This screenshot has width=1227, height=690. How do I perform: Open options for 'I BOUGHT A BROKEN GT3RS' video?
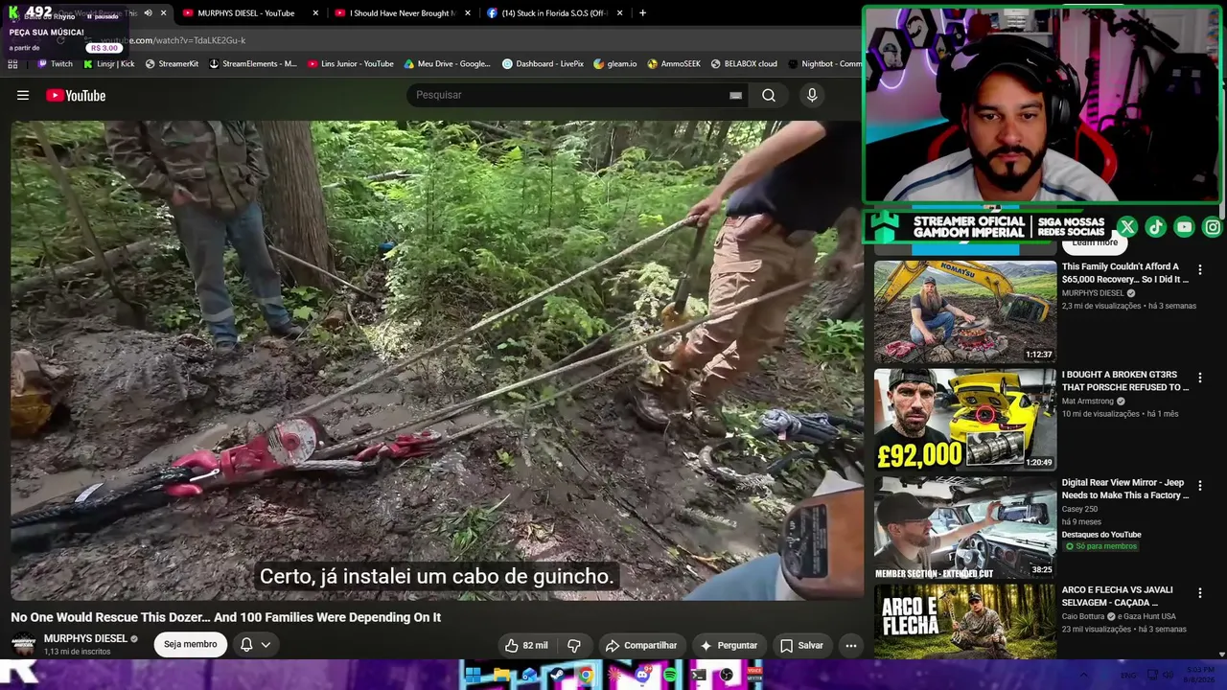[x=1199, y=378]
